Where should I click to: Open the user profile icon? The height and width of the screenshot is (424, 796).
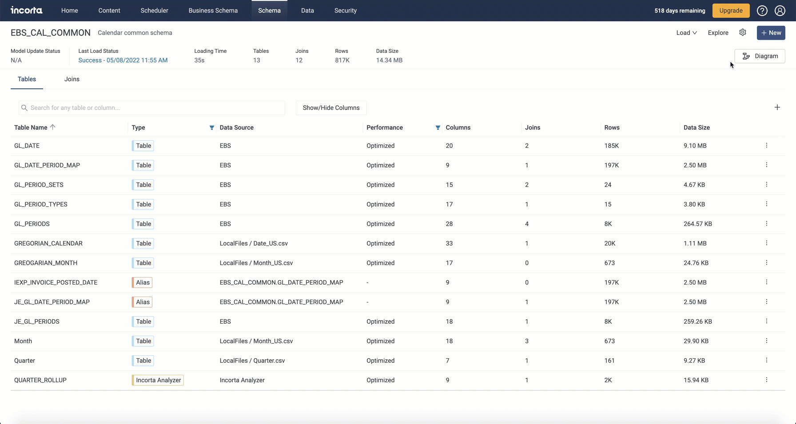[x=780, y=11]
